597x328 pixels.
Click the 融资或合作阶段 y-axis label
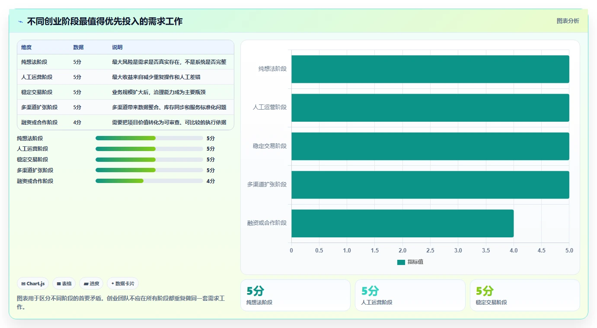[267, 223]
